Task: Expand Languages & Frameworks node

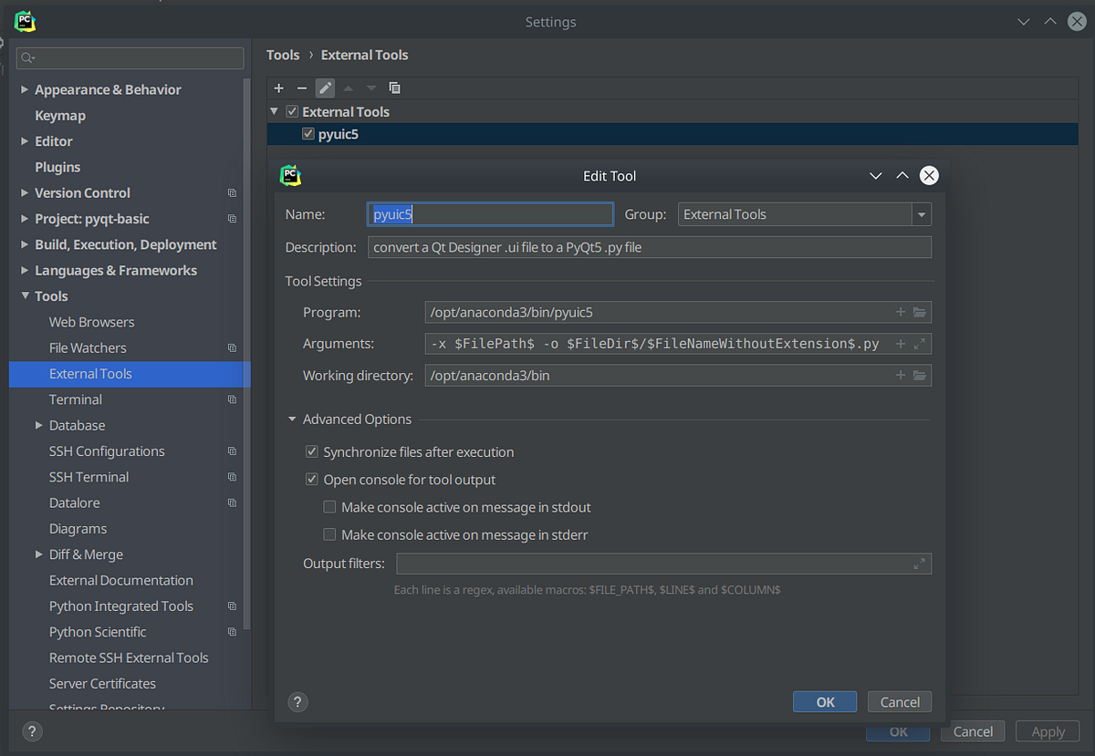Action: pos(25,271)
